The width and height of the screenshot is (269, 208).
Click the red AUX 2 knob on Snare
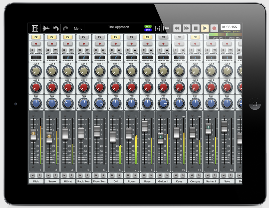[x=52, y=87]
